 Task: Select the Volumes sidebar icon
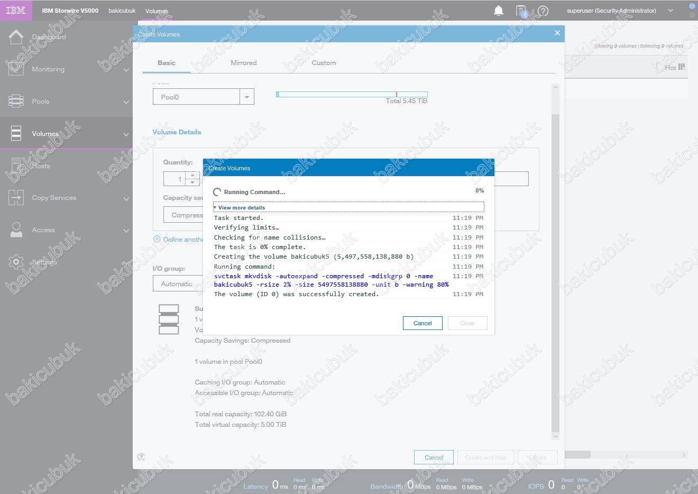[16, 133]
